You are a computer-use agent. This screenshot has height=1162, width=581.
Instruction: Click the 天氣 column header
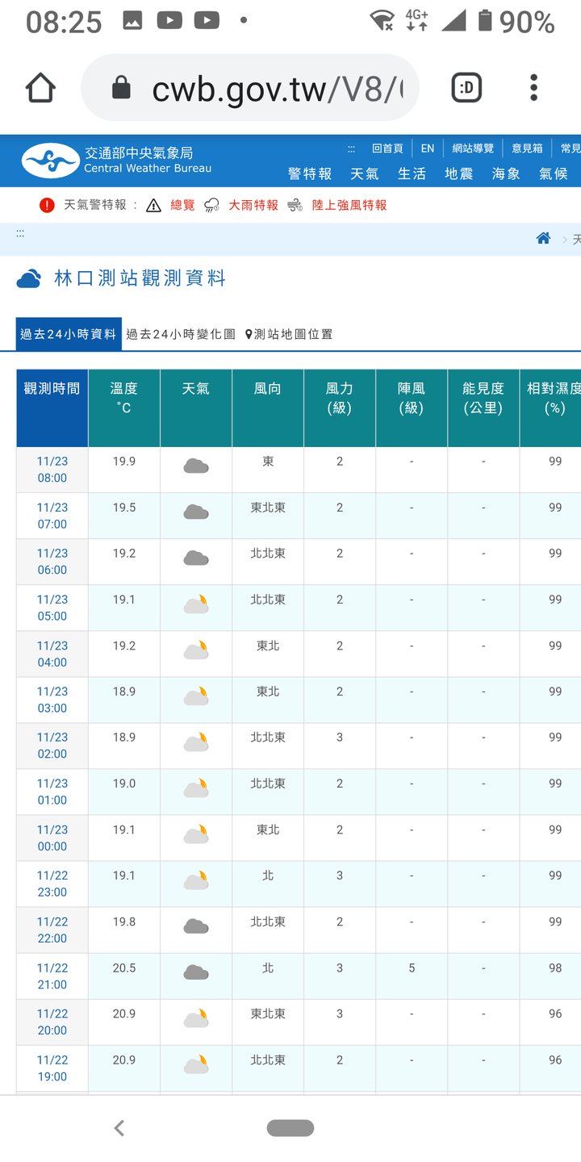tap(196, 408)
